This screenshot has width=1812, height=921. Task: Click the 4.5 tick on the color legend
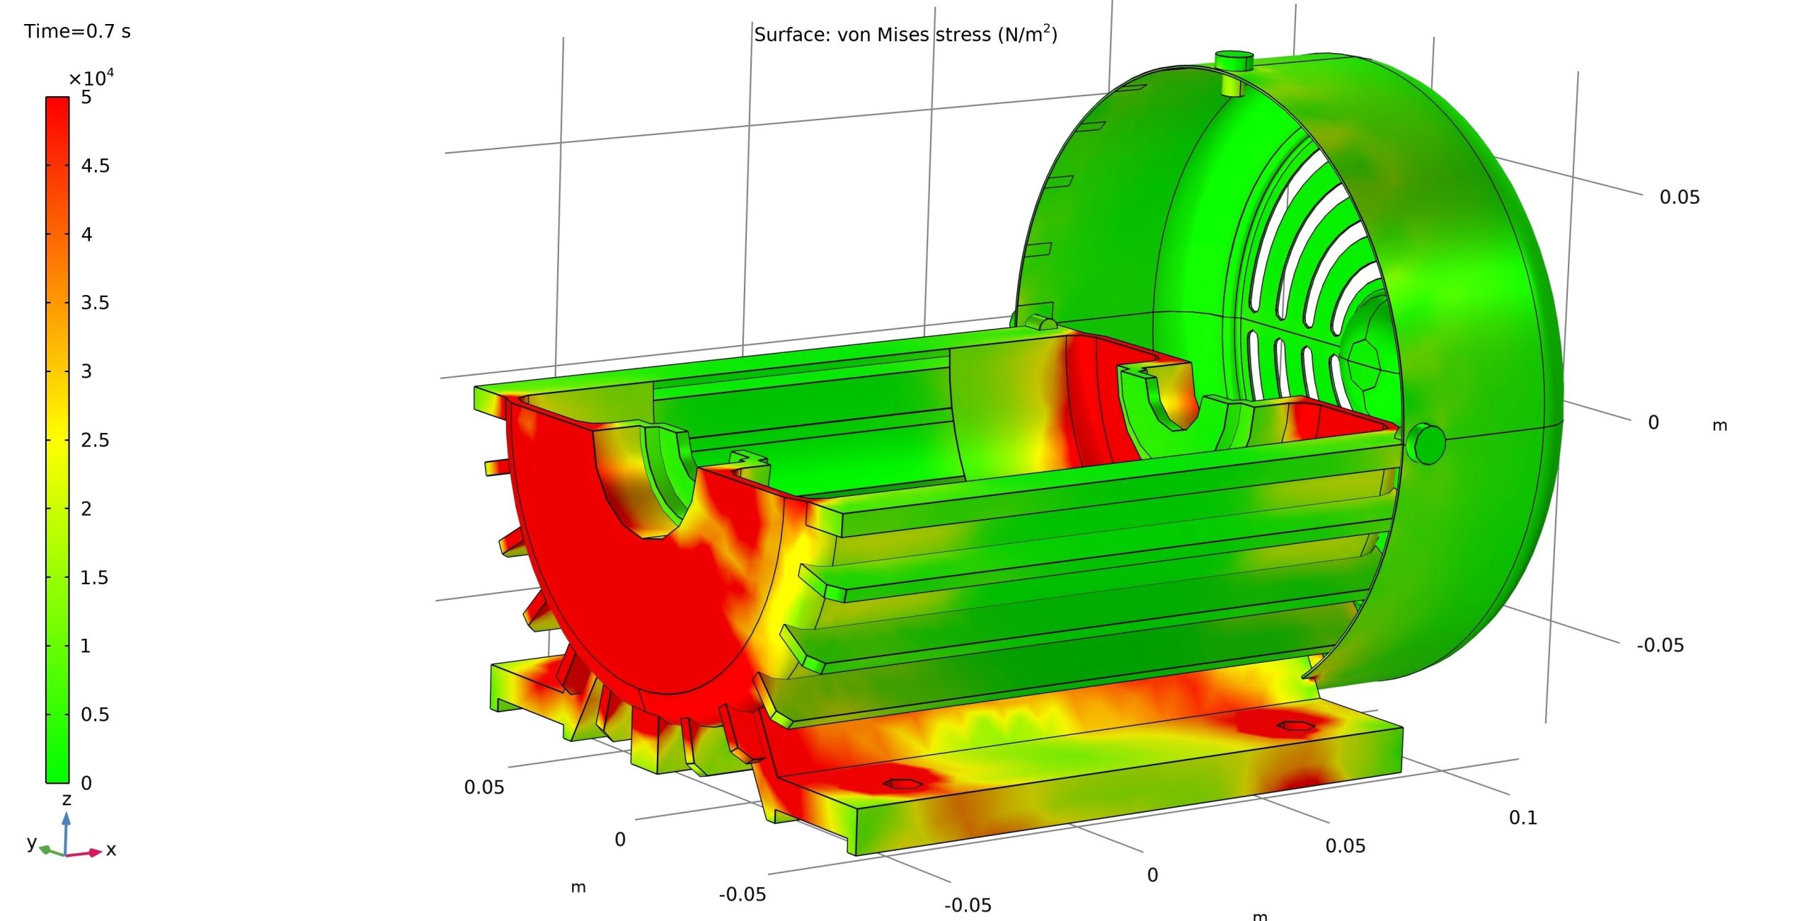click(95, 166)
